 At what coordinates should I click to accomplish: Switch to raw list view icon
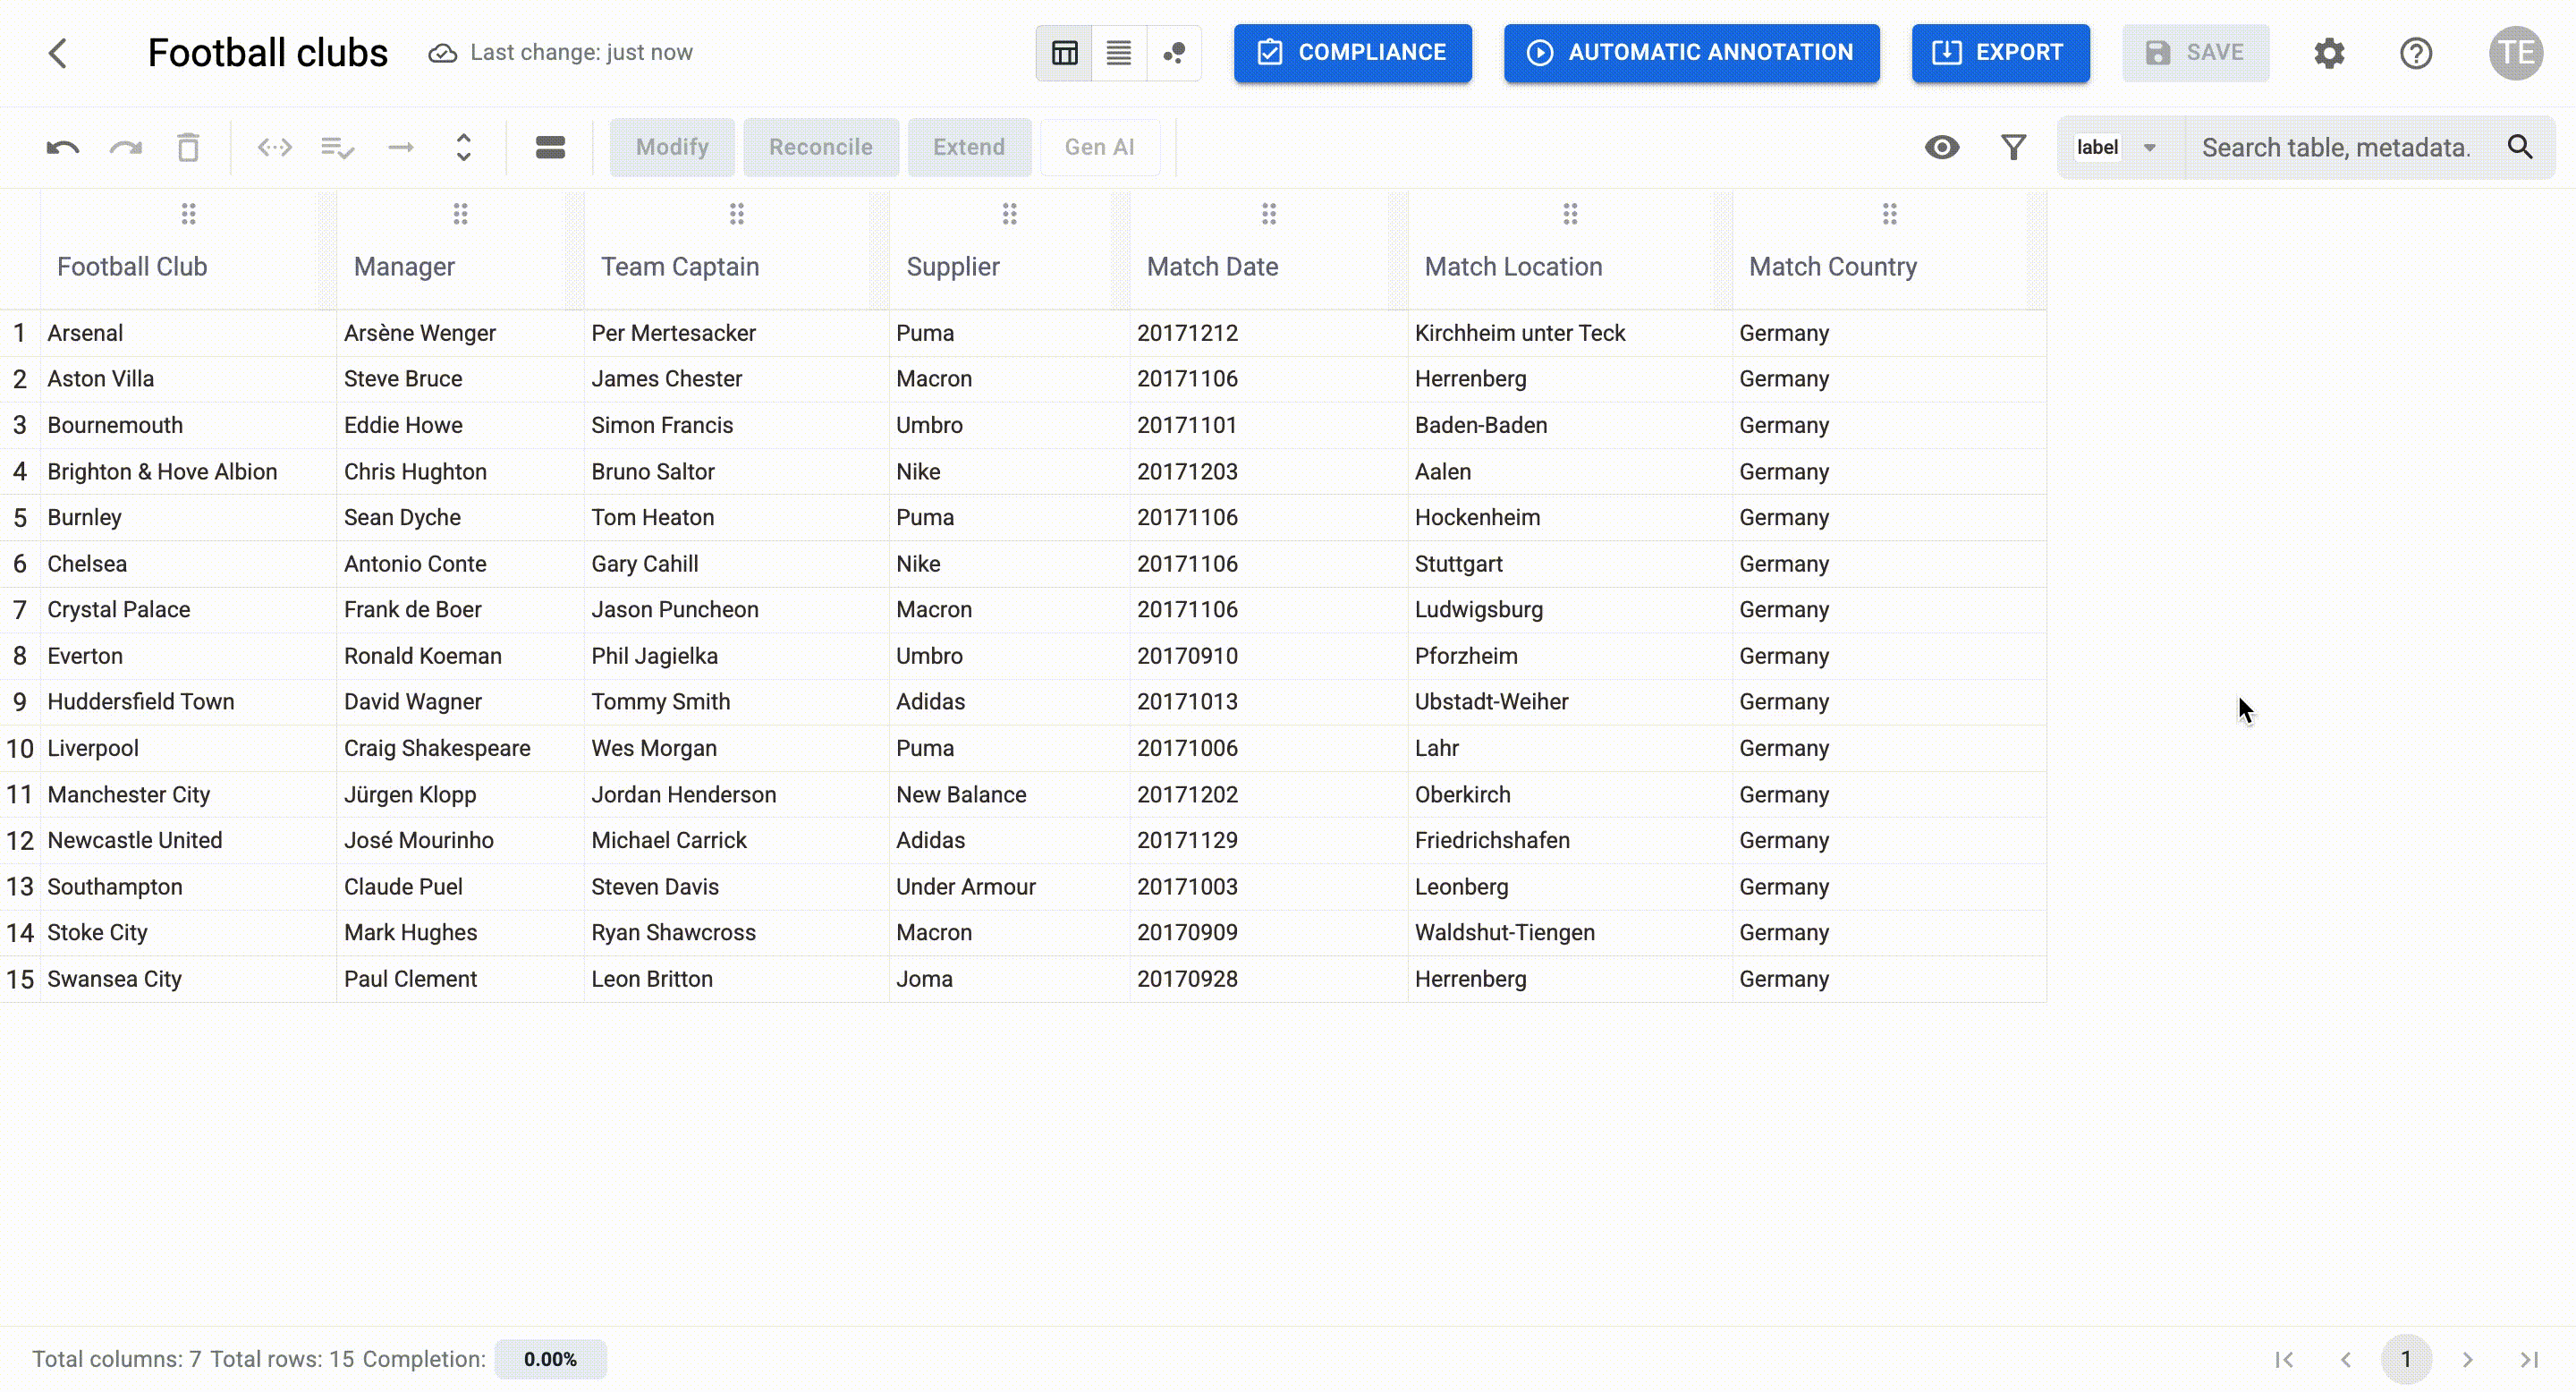click(1118, 53)
